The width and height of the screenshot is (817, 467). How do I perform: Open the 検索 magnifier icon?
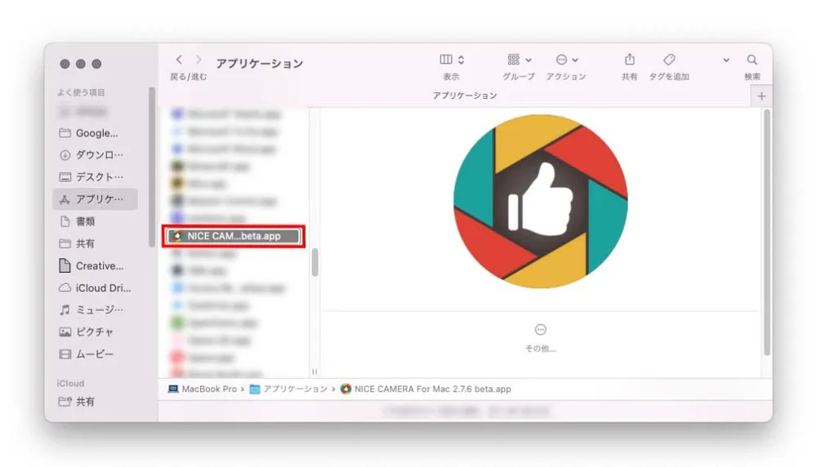(752, 60)
